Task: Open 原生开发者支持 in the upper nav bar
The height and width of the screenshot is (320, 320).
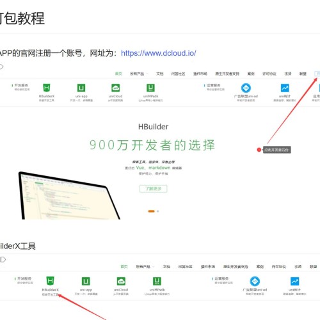Action: point(227,74)
